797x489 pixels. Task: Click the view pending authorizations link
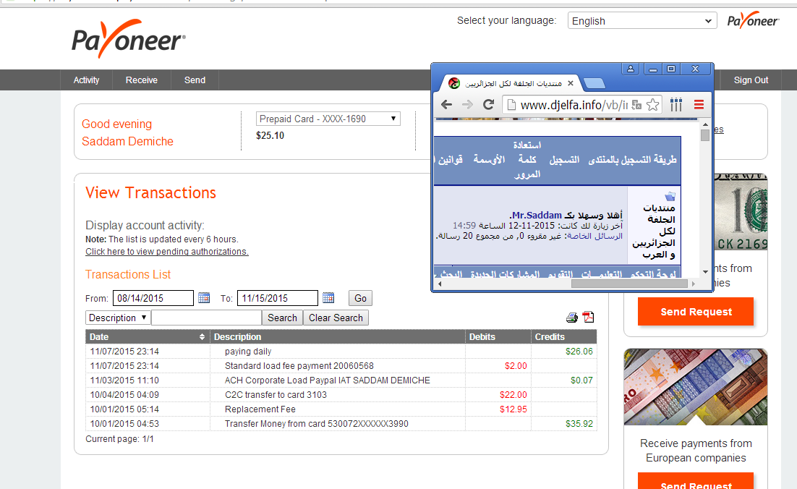pos(167,252)
